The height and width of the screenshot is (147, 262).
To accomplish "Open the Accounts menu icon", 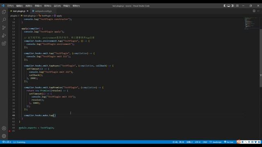I will tap(4, 128).
